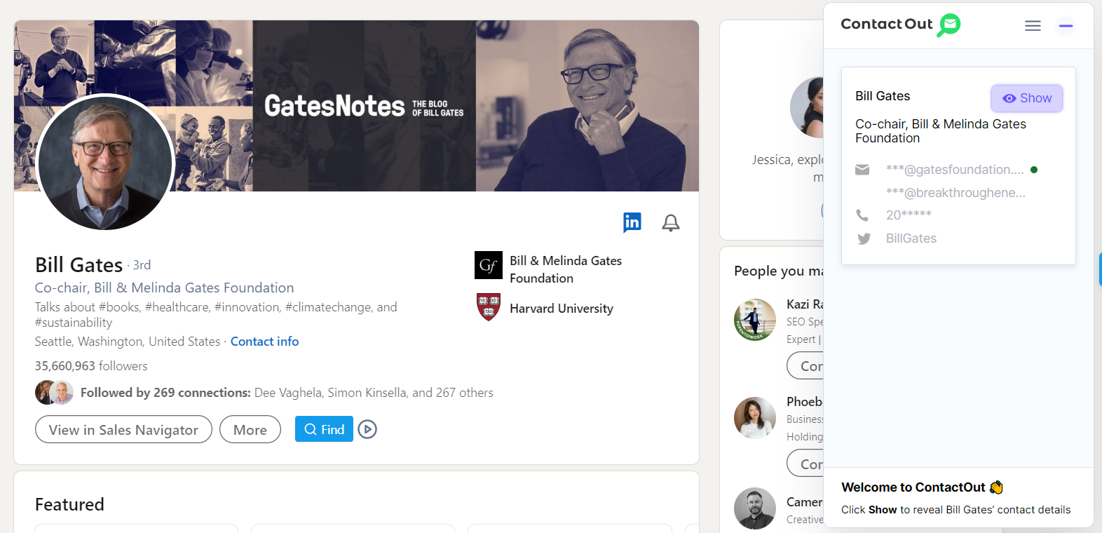Select the BillGates Twitter handle
Screen dimensions: 1102x533
click(911, 238)
